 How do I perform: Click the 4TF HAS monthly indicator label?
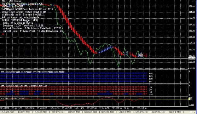(x=32, y=72)
